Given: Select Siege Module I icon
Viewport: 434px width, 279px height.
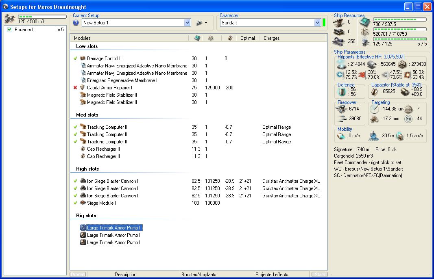Looking at the screenshot, I should 83,203.
